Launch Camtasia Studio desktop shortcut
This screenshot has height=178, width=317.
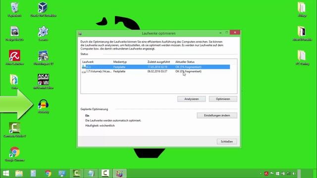click(14, 130)
